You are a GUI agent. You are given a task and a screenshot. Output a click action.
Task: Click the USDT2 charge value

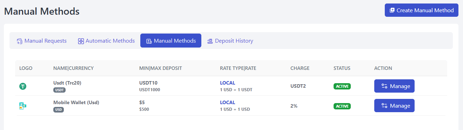(298, 86)
